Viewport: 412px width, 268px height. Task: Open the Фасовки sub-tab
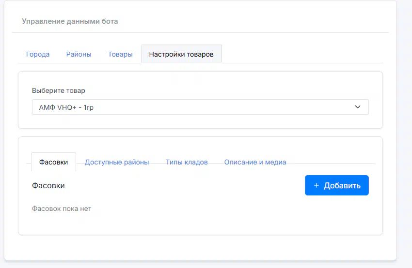tap(53, 162)
